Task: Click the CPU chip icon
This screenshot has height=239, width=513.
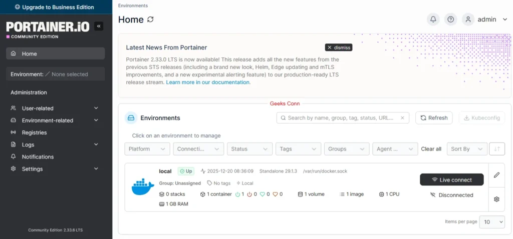Action: click(381, 194)
